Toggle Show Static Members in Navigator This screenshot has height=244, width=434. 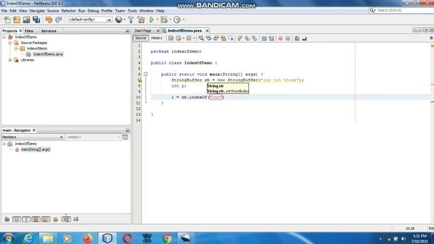[26, 220]
